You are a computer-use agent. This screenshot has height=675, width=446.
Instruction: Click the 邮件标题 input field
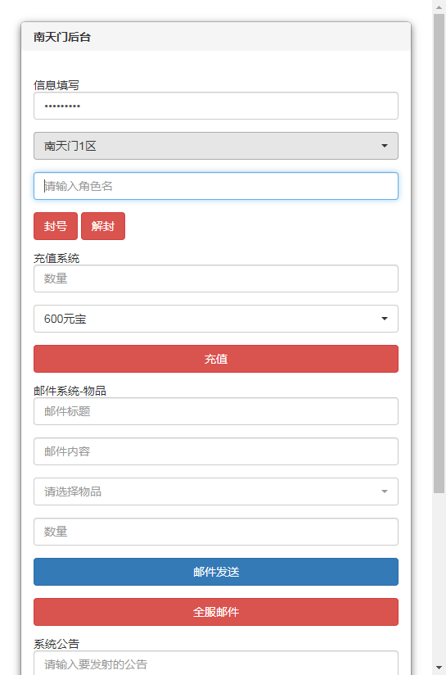216,411
